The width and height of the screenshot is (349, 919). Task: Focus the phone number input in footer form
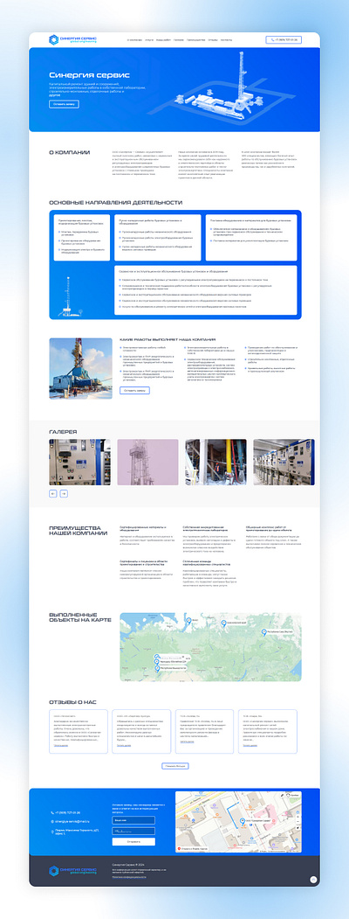point(133,831)
